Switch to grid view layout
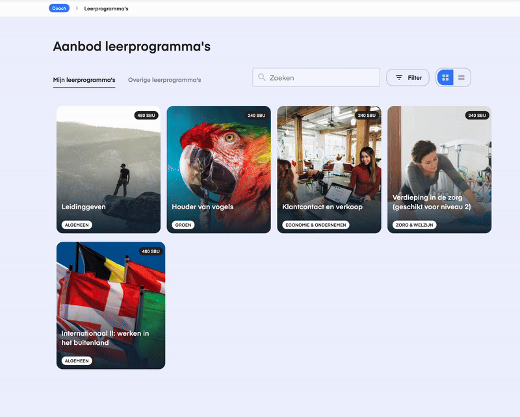The height and width of the screenshot is (417, 520). [x=445, y=77]
